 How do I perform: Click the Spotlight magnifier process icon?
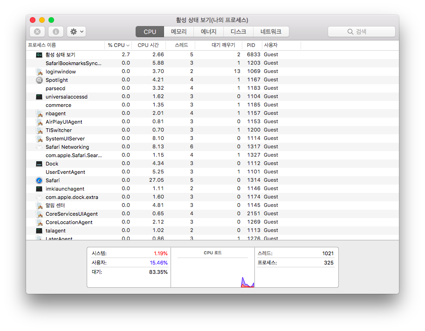click(39, 79)
